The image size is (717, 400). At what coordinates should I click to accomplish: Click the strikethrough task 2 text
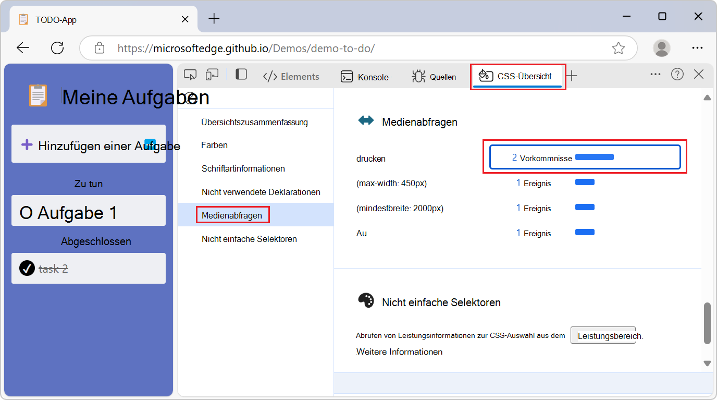(x=53, y=269)
